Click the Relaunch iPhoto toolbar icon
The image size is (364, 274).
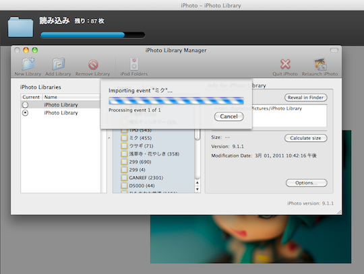(320, 64)
